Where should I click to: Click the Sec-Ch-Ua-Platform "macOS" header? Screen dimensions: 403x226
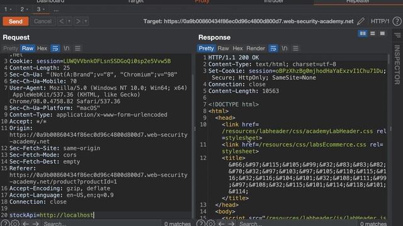point(55,108)
